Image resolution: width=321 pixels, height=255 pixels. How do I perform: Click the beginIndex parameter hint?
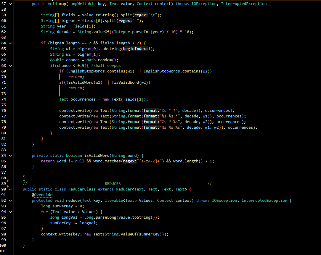tap(134, 49)
